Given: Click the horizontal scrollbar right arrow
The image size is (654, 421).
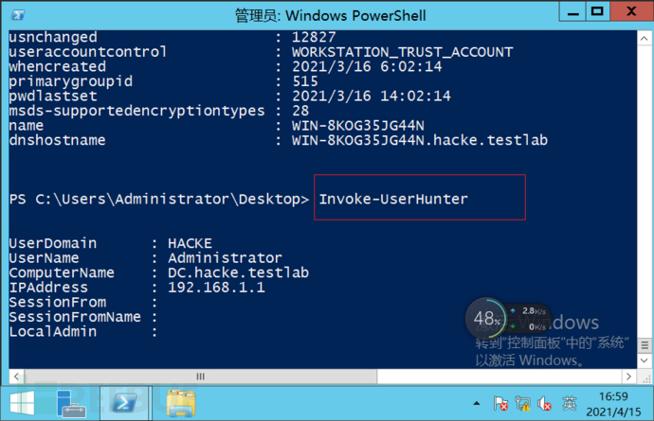Looking at the screenshot, I should coord(627,377).
